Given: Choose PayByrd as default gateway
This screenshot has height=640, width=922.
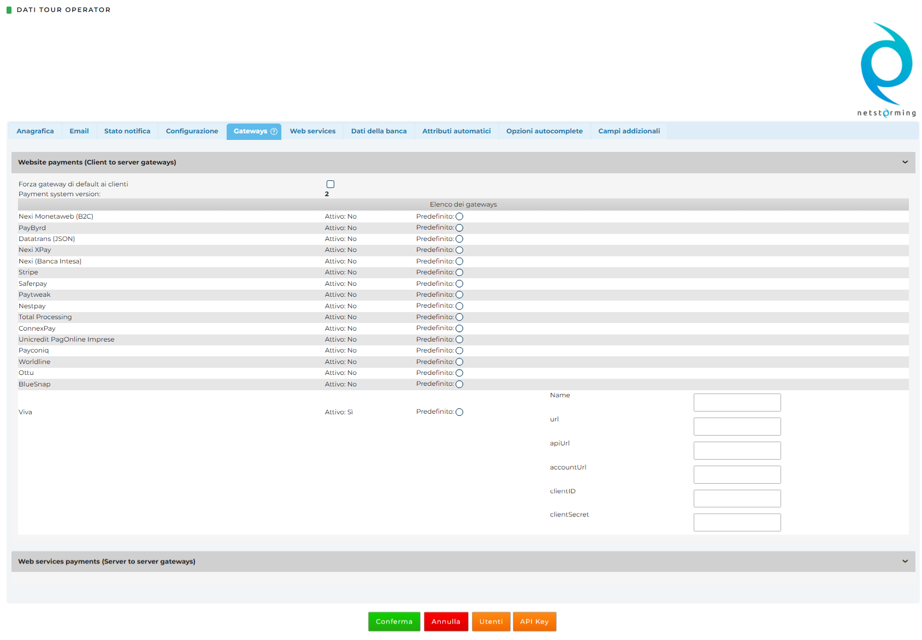Looking at the screenshot, I should point(459,228).
